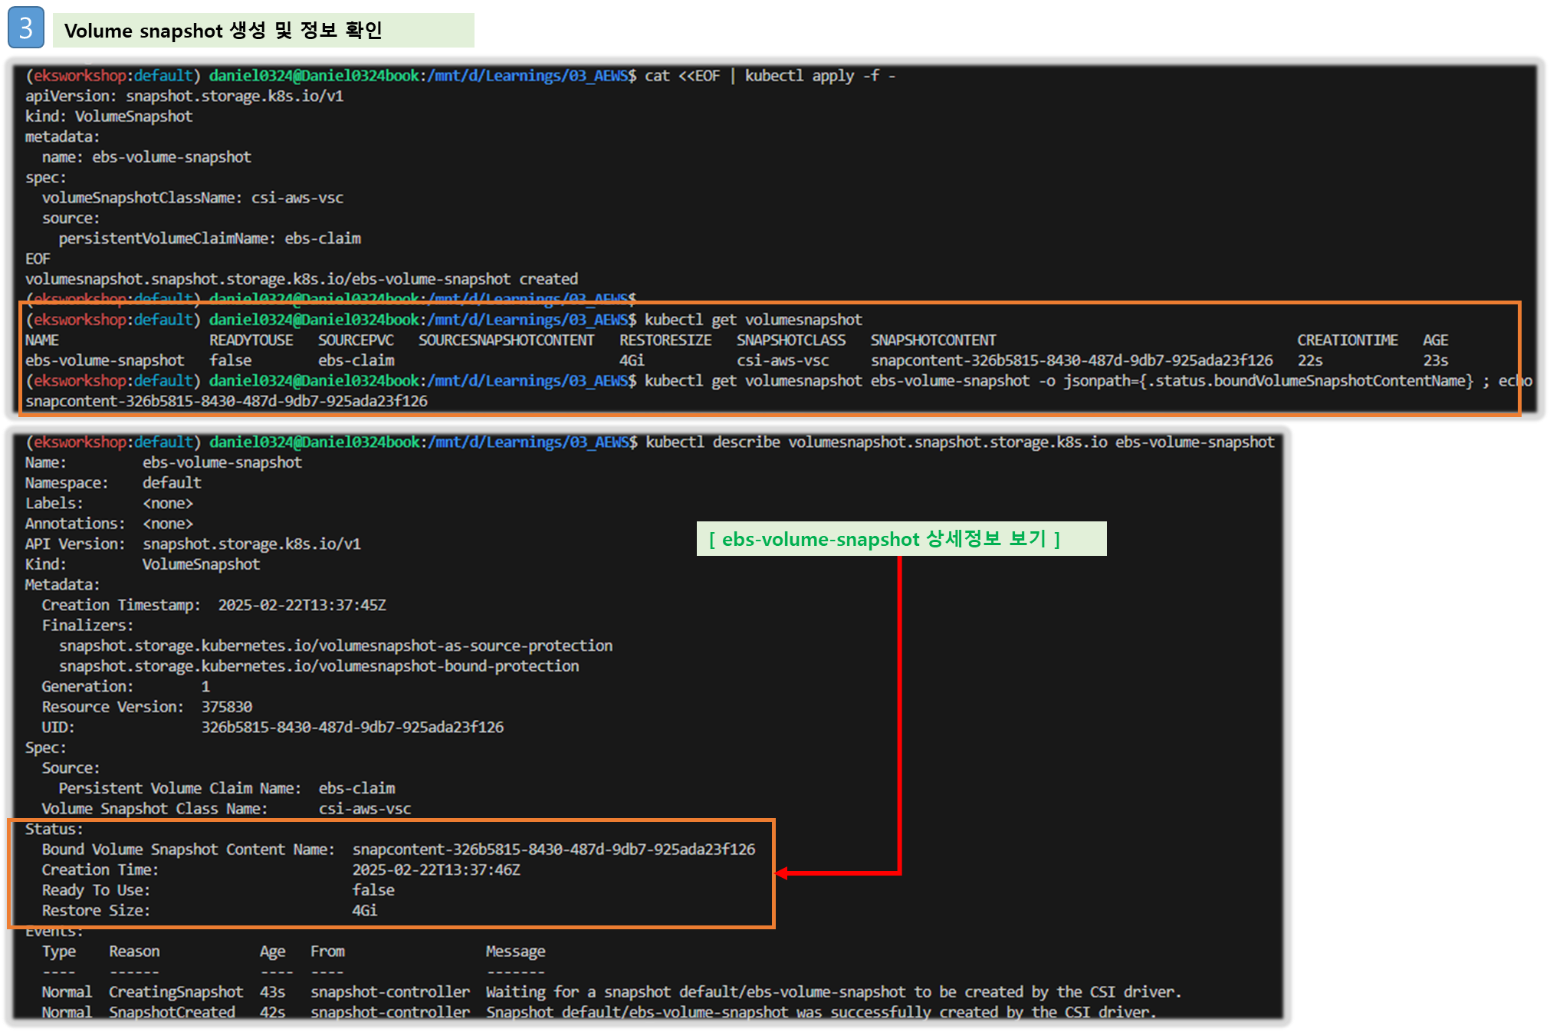Click the SNAPSHOTCONTENT column header
The width and height of the screenshot is (1550, 1032).
click(x=932, y=340)
